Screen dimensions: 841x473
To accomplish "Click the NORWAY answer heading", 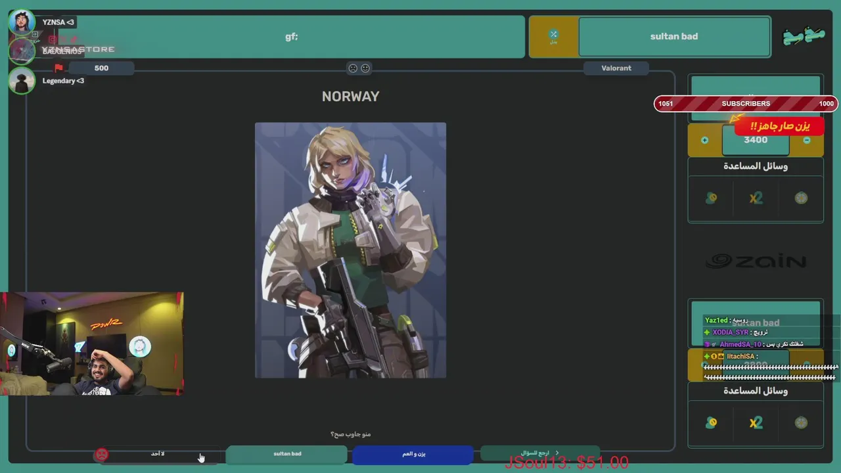I will coord(350,97).
